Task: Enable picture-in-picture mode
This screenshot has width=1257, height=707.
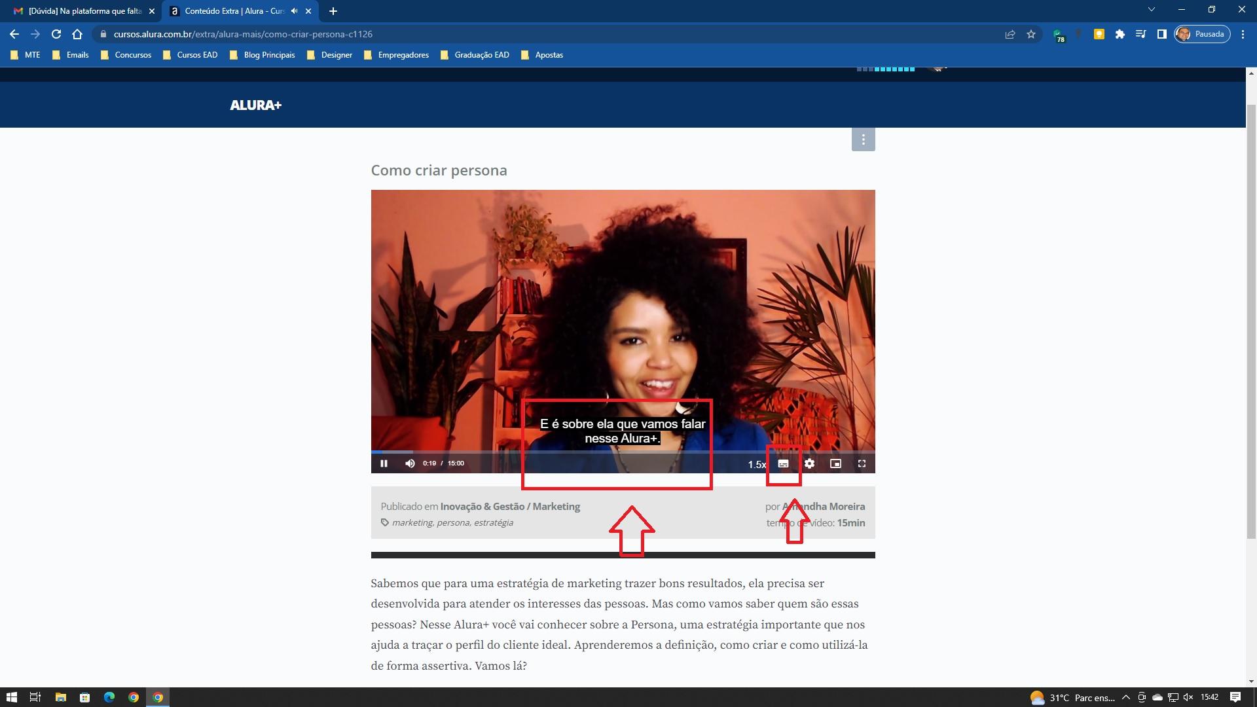Action: pyautogui.click(x=835, y=463)
